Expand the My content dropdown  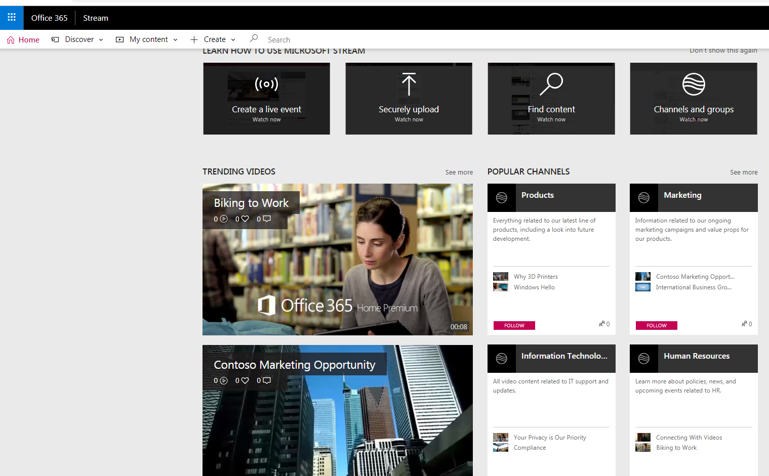coord(147,39)
